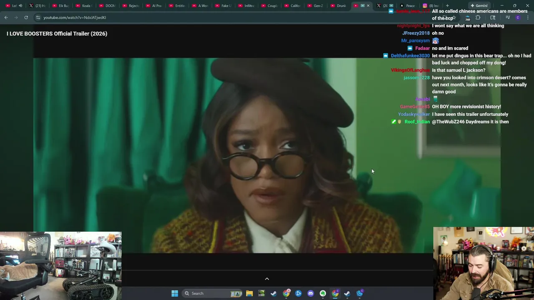This screenshot has height=300, width=534.
Task: Open a new browser tab
Action: point(447,6)
